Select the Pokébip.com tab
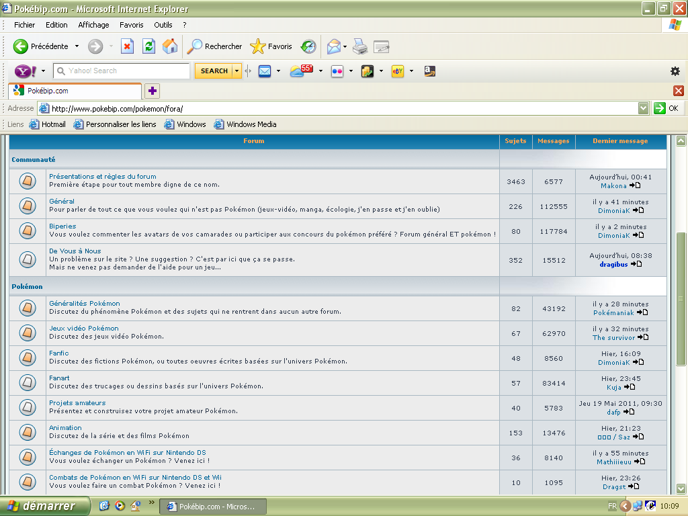Screen dimensions: 688x516 (x=75, y=91)
